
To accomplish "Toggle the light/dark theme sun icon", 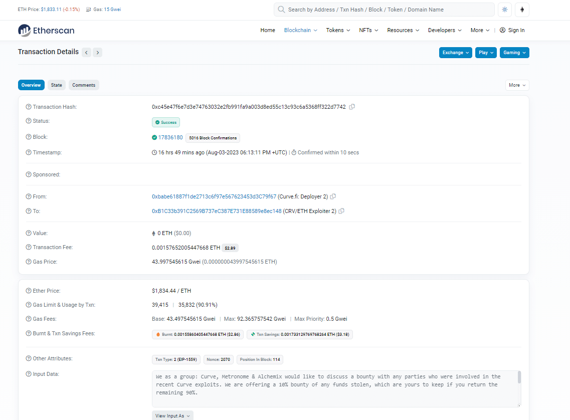I will point(504,10).
